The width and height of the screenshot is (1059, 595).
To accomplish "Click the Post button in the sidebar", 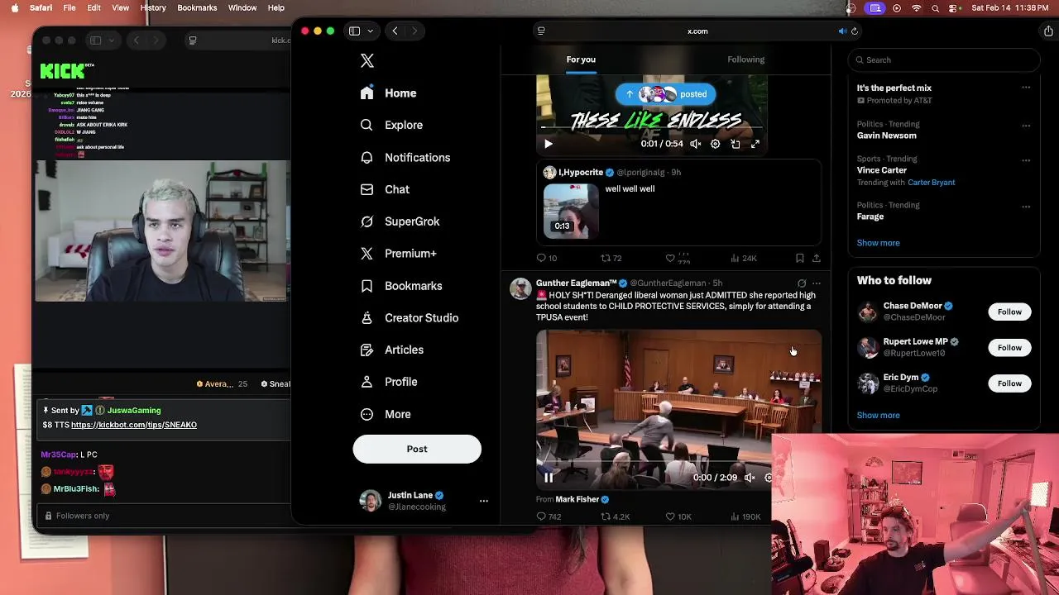I will [x=417, y=449].
